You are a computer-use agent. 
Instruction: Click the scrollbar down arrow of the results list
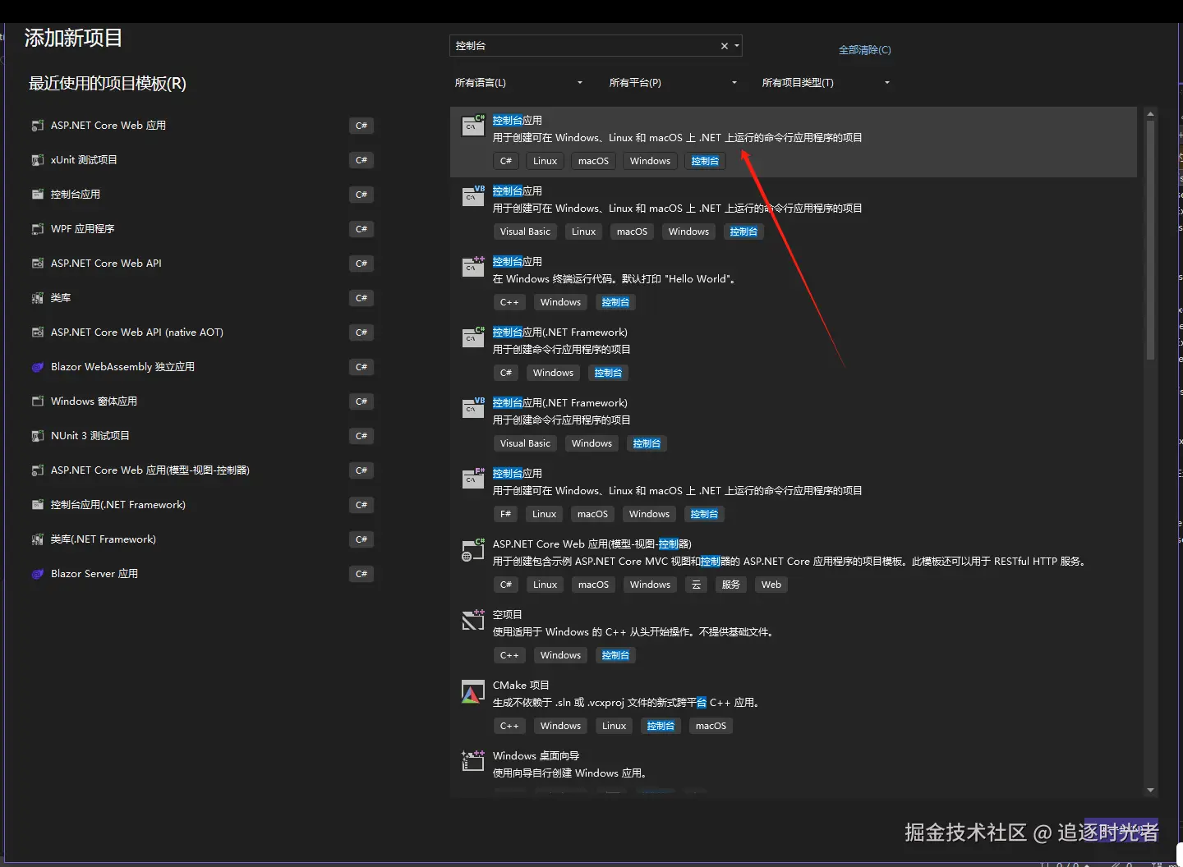(x=1150, y=790)
